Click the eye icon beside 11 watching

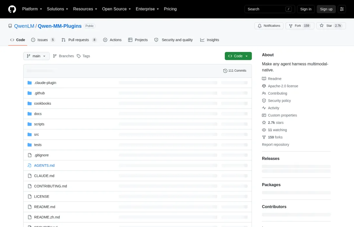point(264,130)
